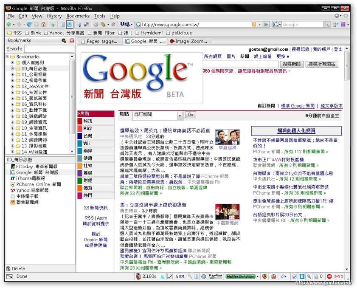357x288 pixels.
Task: Click the Hemidemi bookmark toolbar item
Action: (149, 33)
